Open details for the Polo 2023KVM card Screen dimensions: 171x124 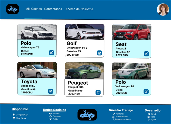coord(52,53)
